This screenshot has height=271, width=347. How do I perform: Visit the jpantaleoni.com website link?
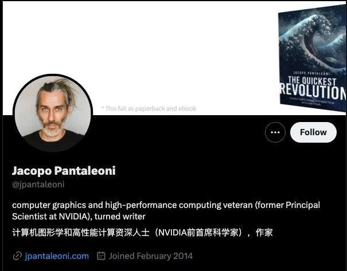(x=57, y=256)
